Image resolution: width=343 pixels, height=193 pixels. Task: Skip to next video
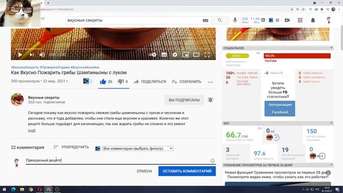pos(32,55)
